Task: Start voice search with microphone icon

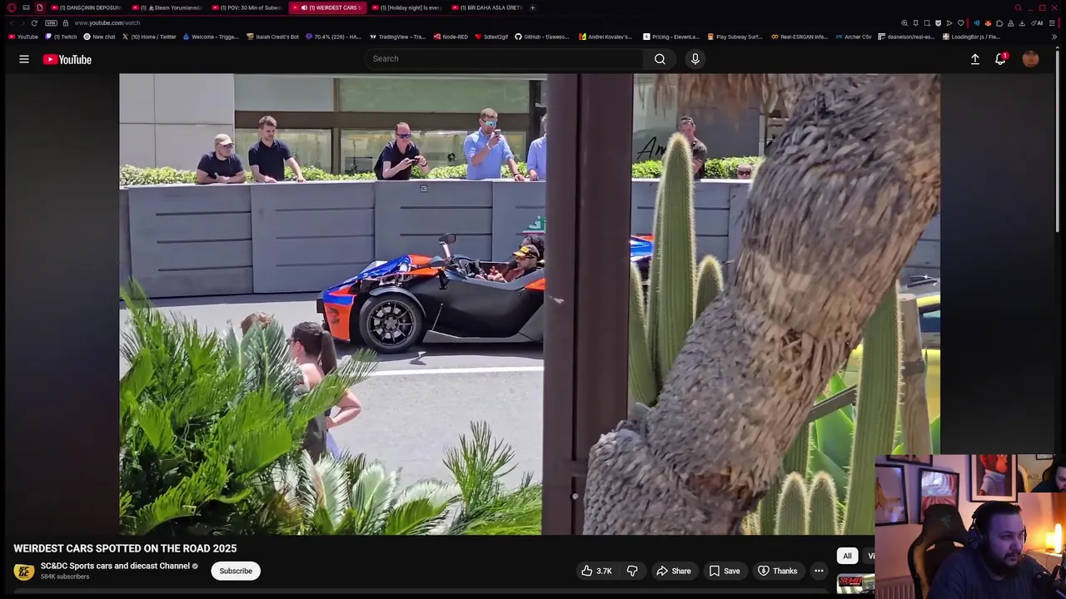Action: point(695,59)
